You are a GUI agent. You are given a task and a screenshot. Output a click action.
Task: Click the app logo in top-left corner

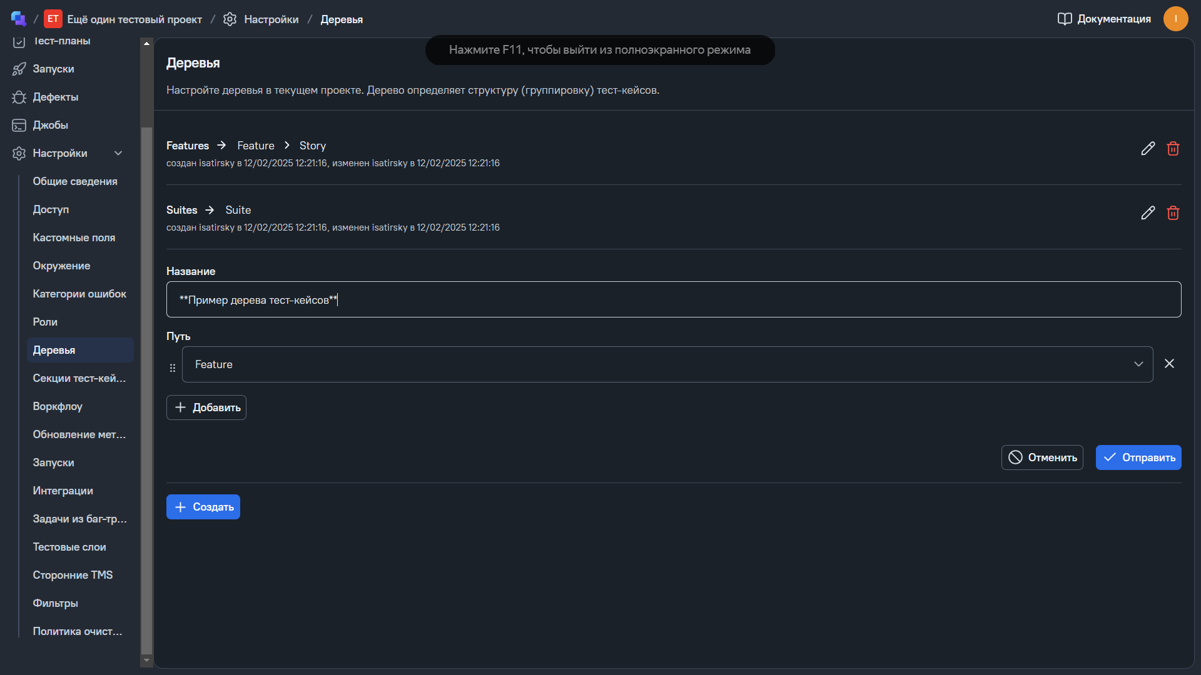18,19
